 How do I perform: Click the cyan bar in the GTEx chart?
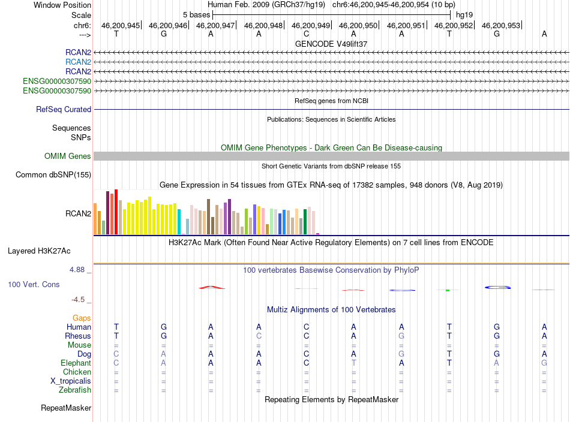179,222
